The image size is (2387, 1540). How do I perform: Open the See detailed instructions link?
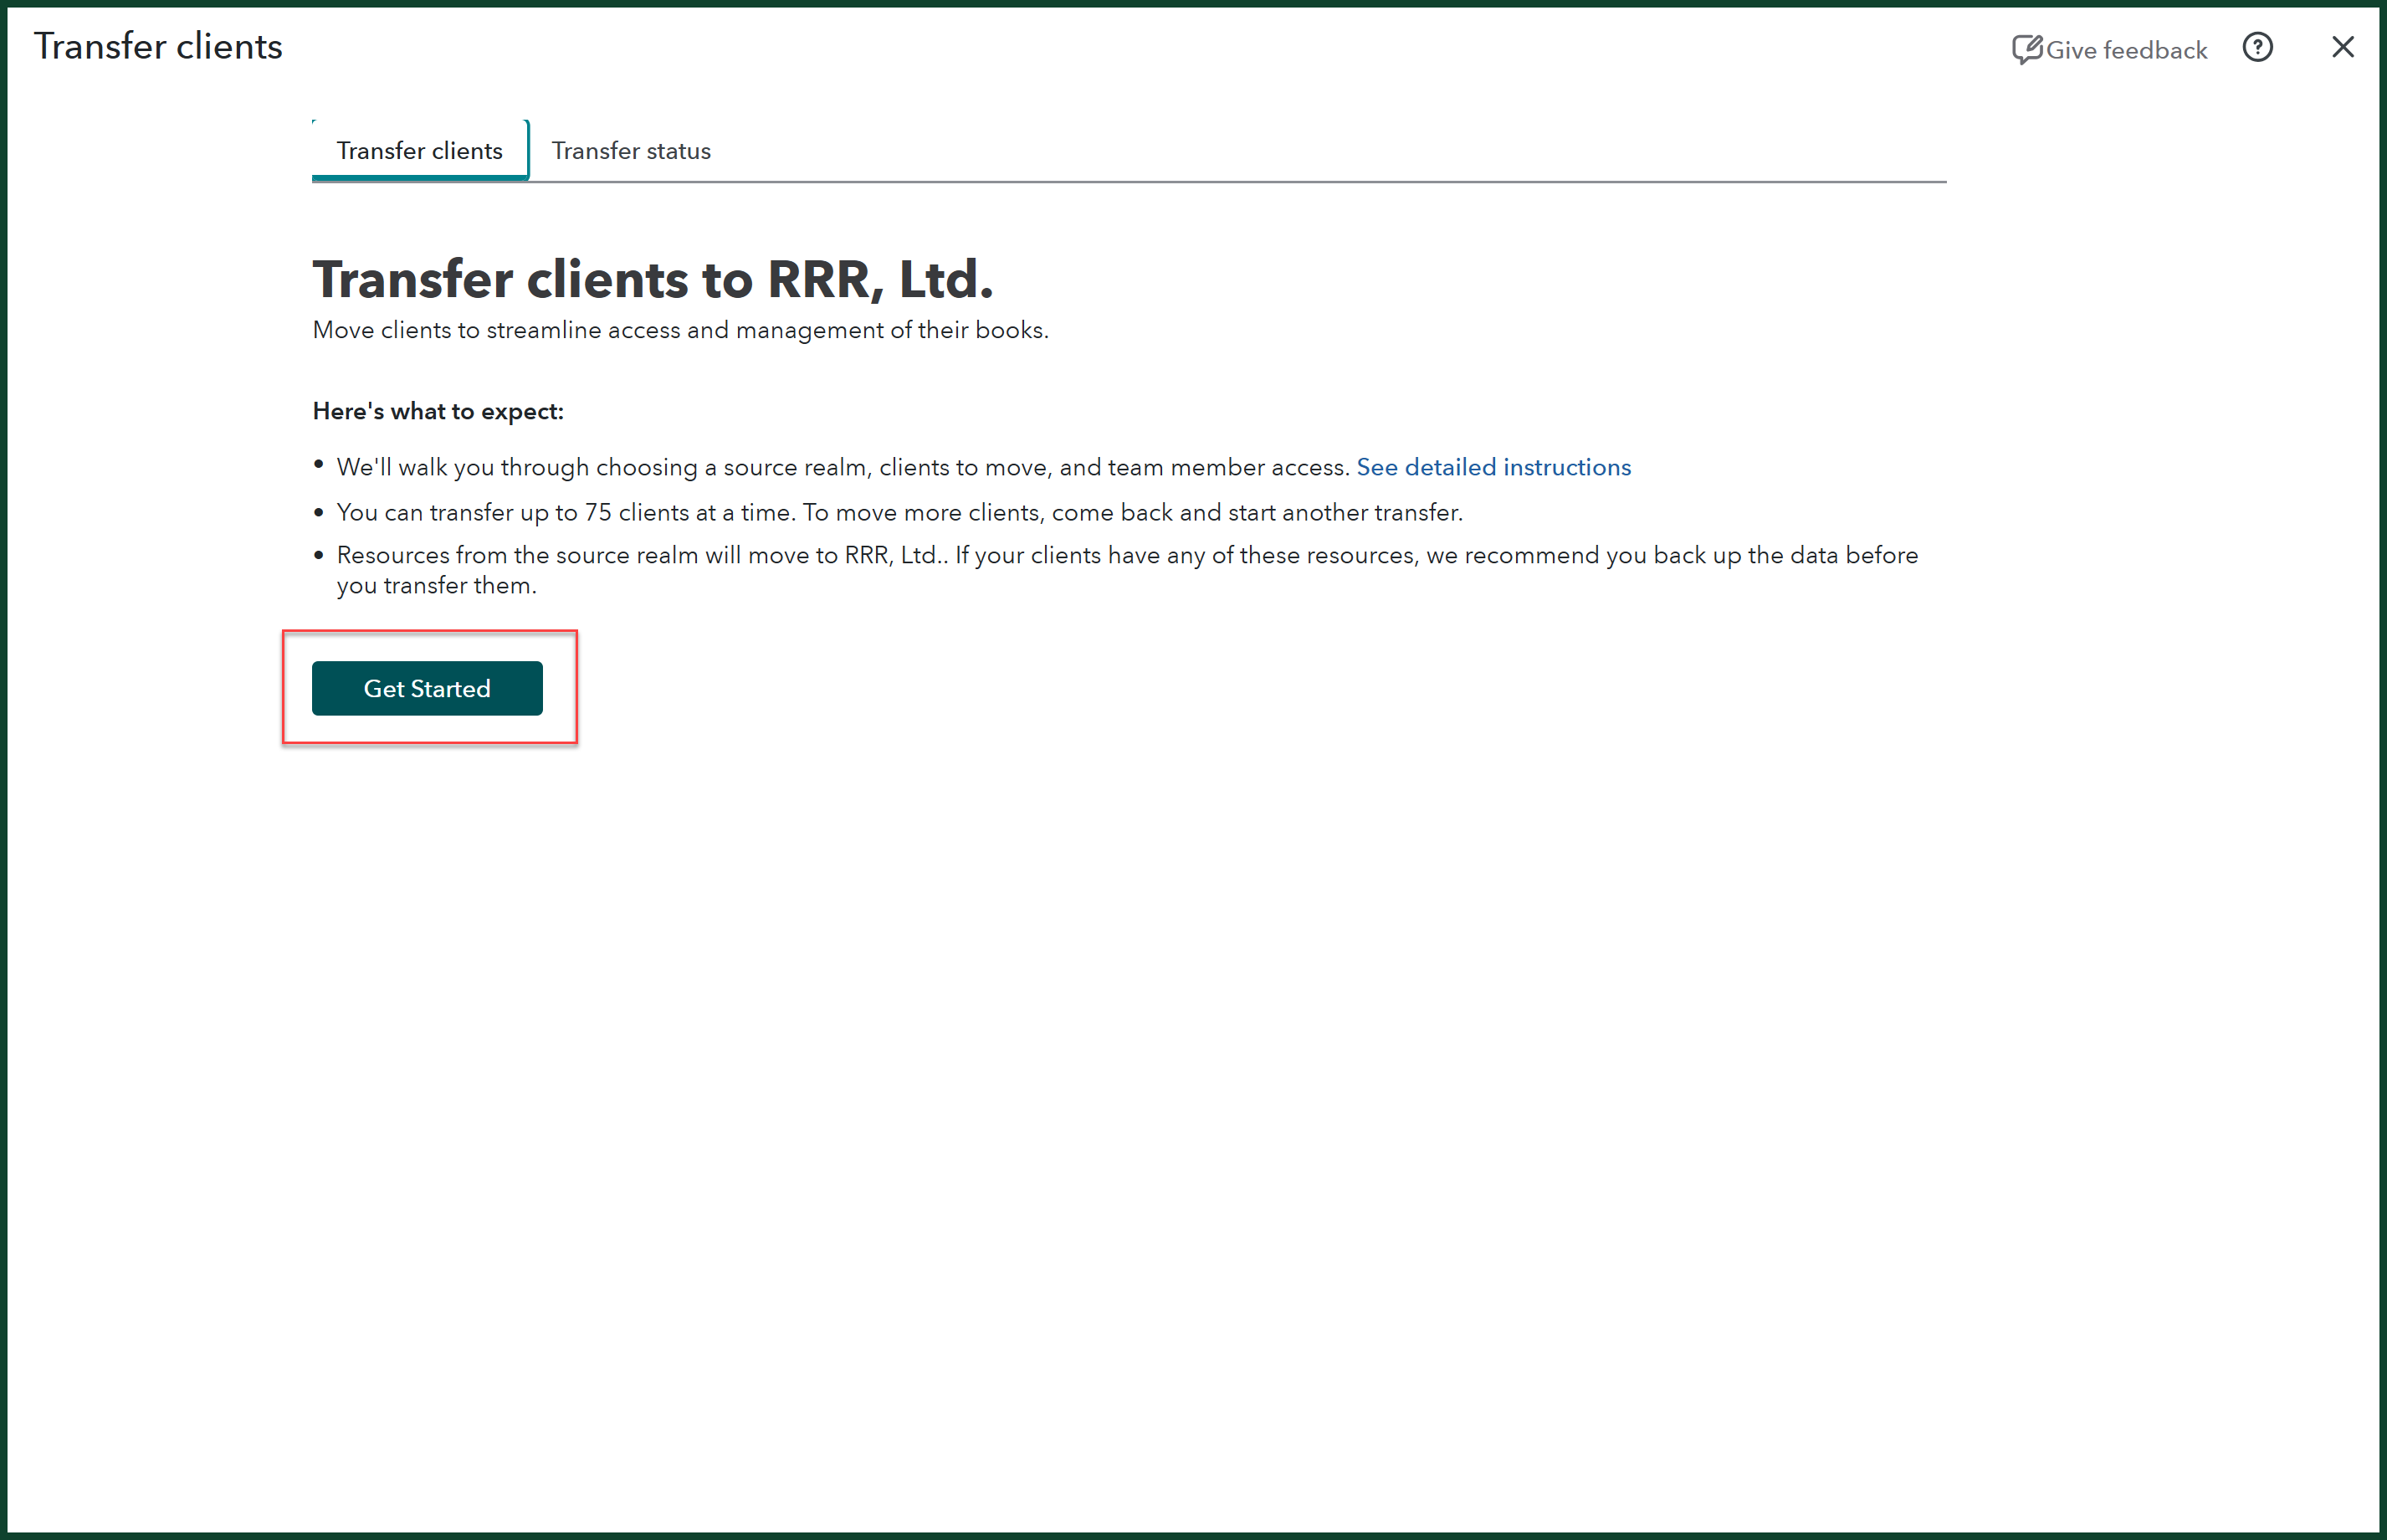click(1493, 467)
